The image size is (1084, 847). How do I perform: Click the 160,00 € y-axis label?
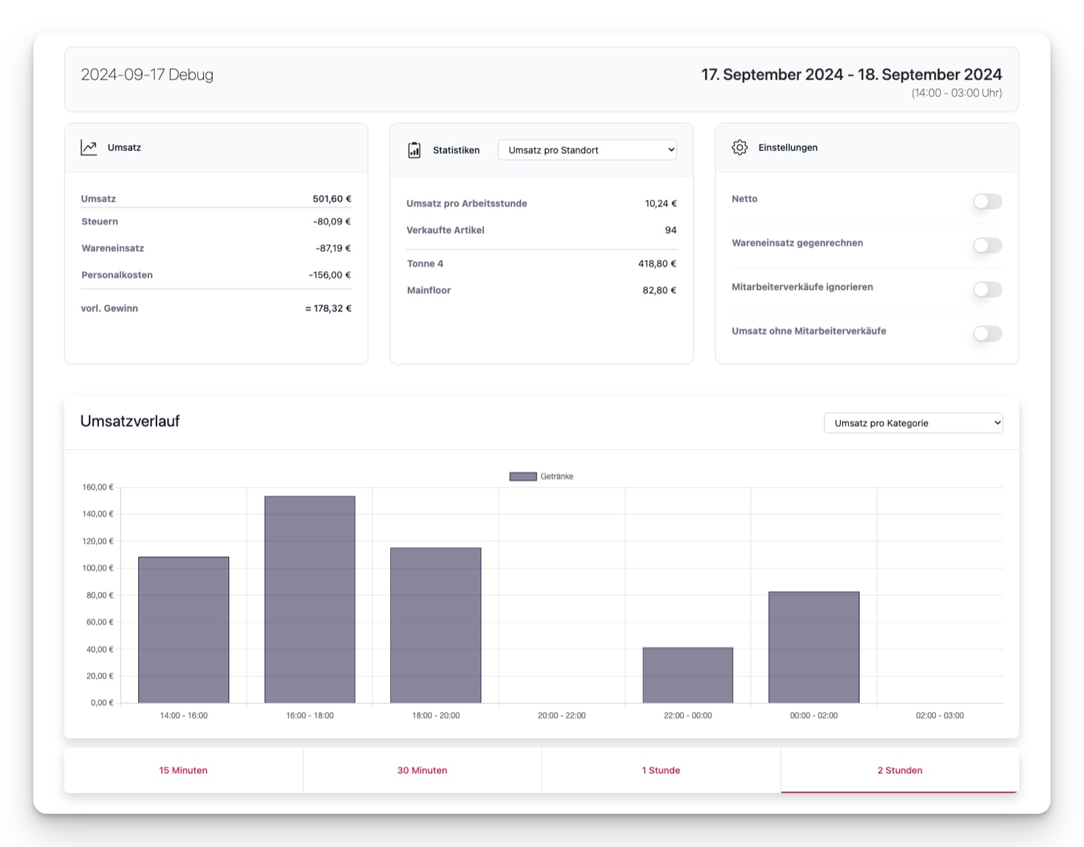tap(98, 487)
